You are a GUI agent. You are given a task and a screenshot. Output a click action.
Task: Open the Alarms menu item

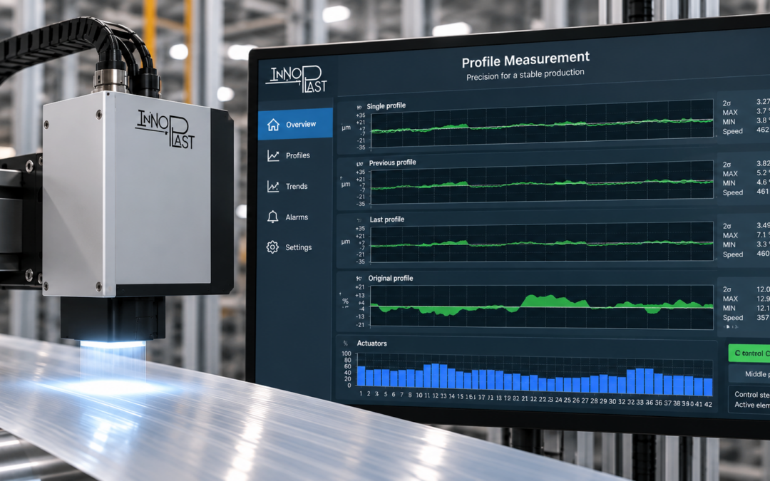[296, 217]
